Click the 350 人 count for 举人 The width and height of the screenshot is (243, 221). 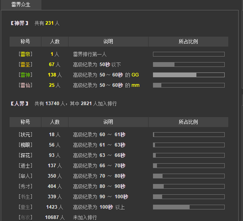pyautogui.click(x=55, y=176)
